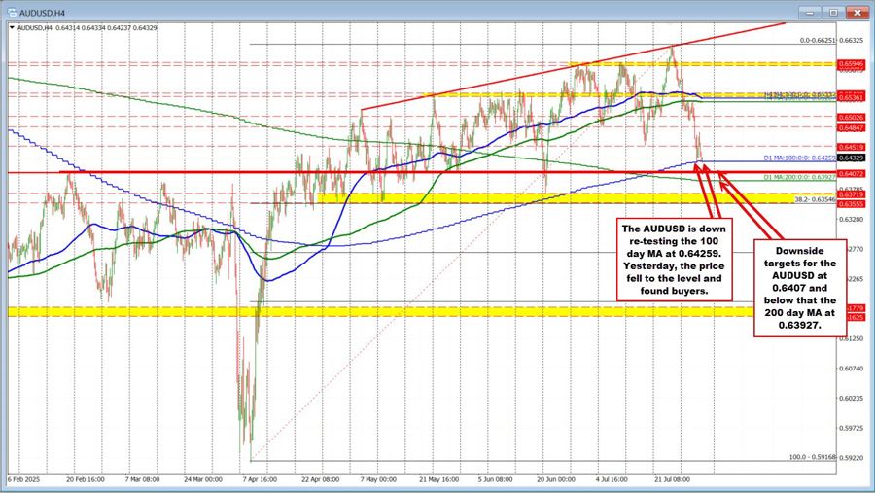This screenshot has width=875, height=493.
Task: Select the Fibonacci label 0.0-0.66251
Action: click(x=818, y=40)
